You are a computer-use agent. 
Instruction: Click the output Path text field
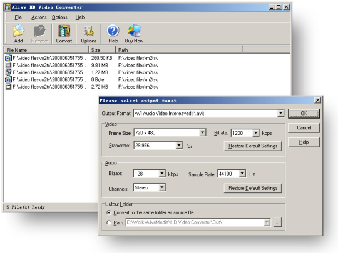(x=195, y=222)
